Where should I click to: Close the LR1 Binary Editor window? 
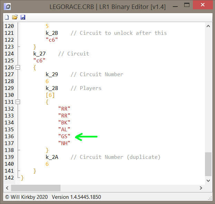[203, 5]
